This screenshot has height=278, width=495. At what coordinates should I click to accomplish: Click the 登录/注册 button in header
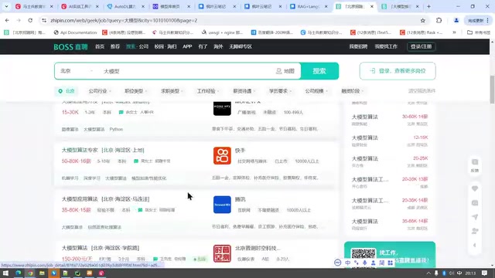coord(421,46)
